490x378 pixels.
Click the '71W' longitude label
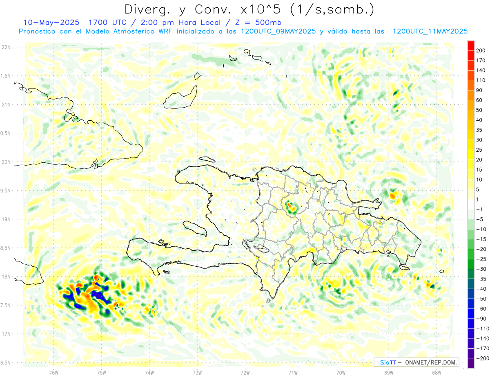293,373
